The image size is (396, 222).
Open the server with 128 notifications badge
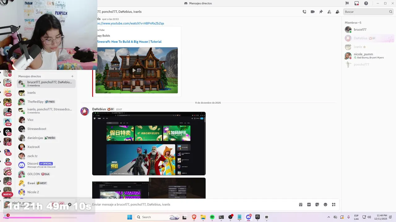point(7,122)
